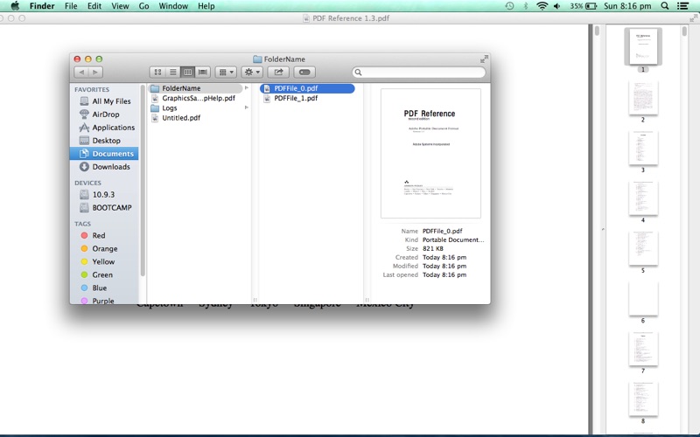Click the Edit Tags toolbar button
Screen dimensions: 700x437
[x=304, y=73]
